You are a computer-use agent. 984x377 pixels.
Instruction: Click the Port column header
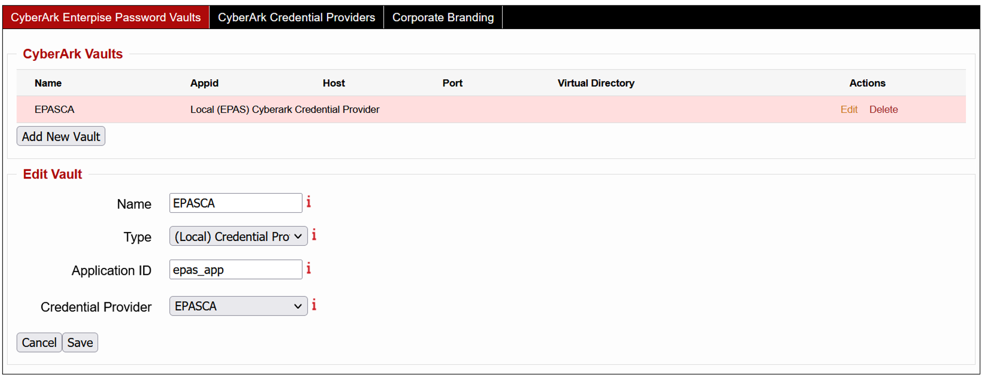coord(453,83)
